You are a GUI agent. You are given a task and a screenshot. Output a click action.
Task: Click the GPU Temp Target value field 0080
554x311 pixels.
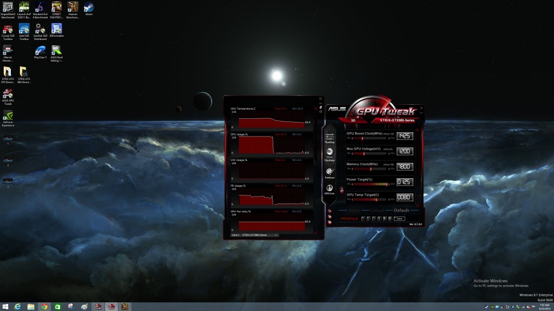(405, 197)
